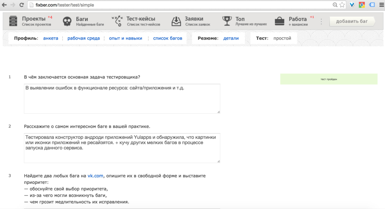Click the Список проектов subtitle
The height and width of the screenshot is (209, 385).
coord(36,24)
